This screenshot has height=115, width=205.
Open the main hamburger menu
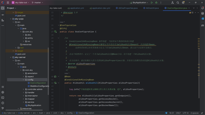8,2
